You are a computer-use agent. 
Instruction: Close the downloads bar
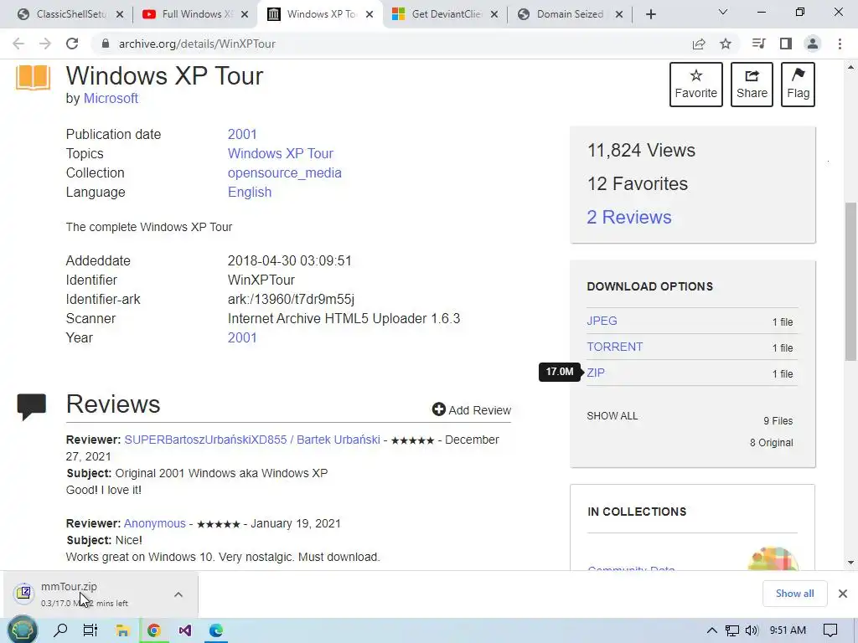[843, 594]
